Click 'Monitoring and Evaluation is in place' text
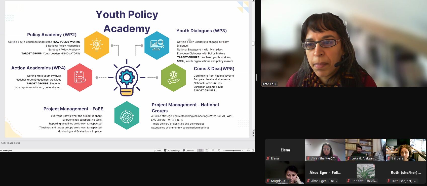This screenshot has height=186, width=427. click(80, 131)
